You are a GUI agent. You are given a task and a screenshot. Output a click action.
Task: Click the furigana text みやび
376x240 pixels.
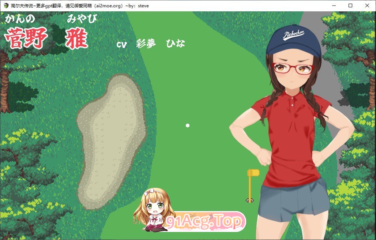(82, 19)
